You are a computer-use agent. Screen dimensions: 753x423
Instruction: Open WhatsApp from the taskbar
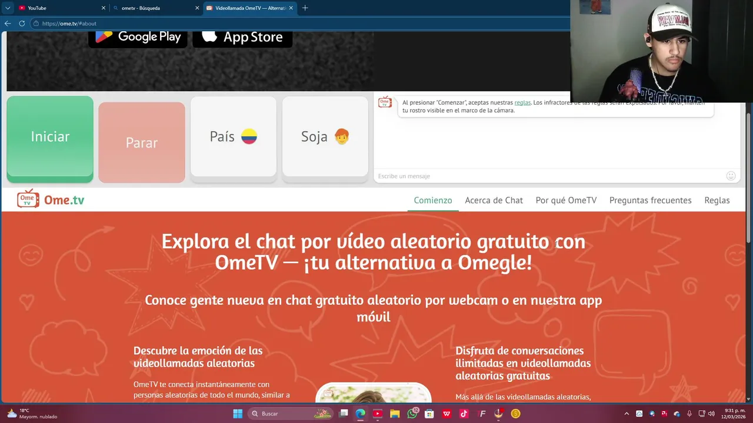coord(412,414)
